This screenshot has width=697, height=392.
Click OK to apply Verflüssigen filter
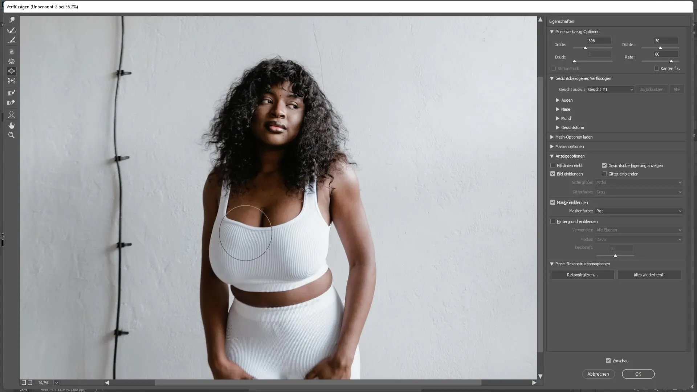point(639,374)
